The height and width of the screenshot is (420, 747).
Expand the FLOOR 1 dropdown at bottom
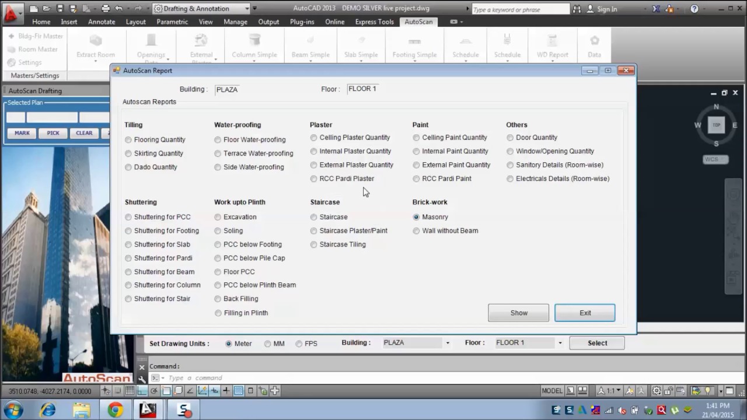click(x=560, y=343)
